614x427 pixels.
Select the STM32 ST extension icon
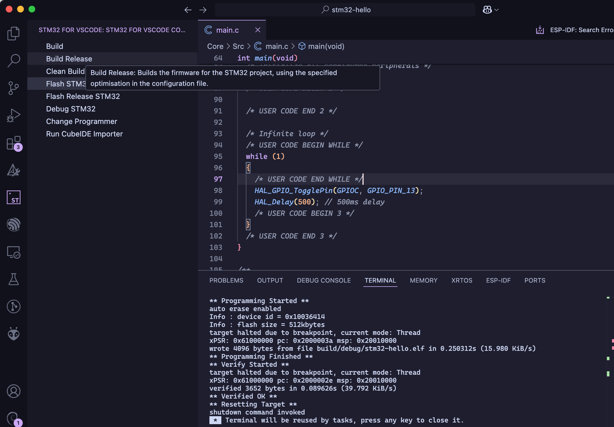tap(13, 197)
